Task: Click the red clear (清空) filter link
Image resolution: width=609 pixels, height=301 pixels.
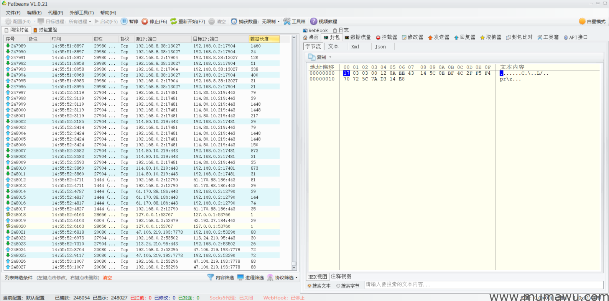Action: pyautogui.click(x=107, y=278)
